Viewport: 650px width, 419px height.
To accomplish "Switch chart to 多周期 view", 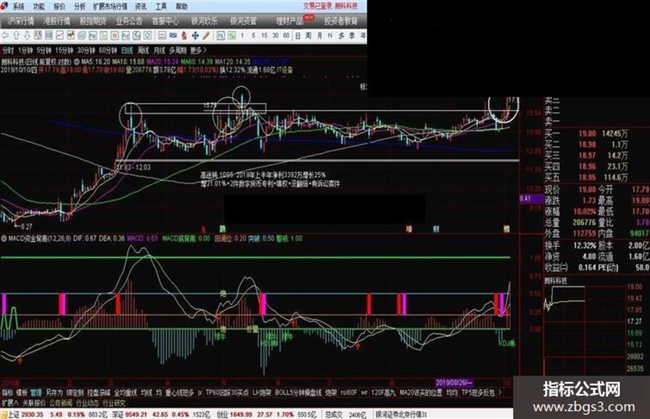I will point(177,50).
